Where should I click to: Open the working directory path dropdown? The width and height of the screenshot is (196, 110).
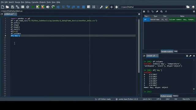tap(184, 7)
